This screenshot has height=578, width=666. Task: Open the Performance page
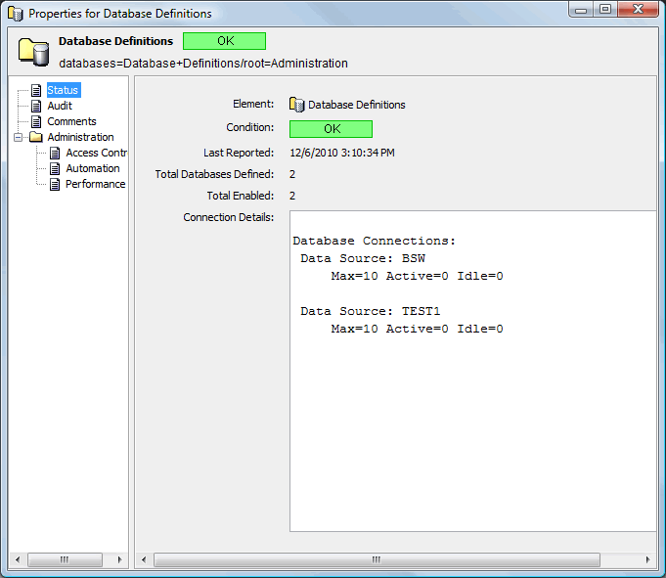pos(95,184)
